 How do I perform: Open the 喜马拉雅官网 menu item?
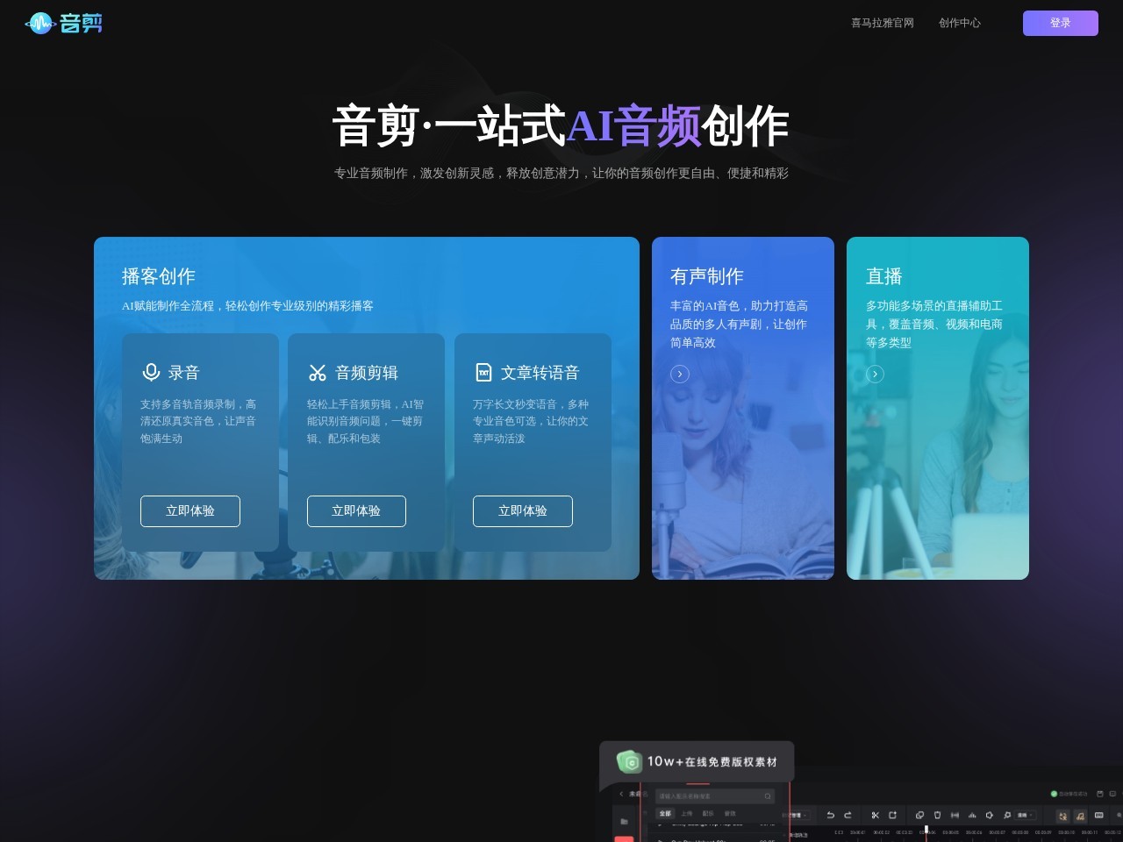point(882,23)
